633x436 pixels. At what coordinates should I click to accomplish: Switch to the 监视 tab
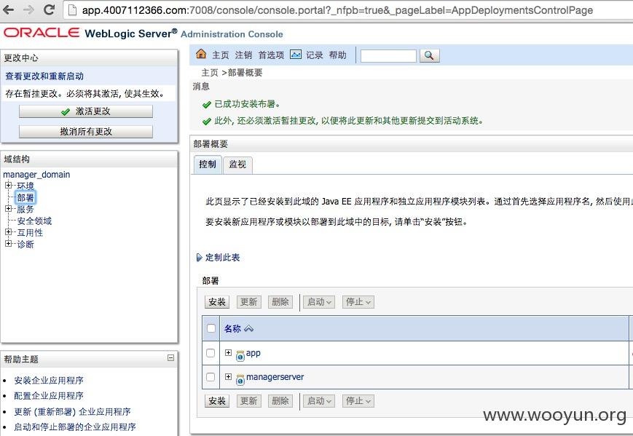pyautogui.click(x=237, y=165)
